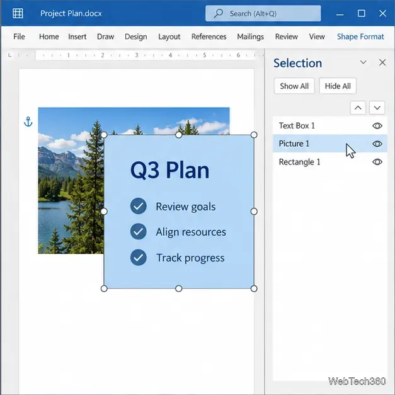
Task: Click the top-middle resize handle of the shape
Action: [179, 135]
